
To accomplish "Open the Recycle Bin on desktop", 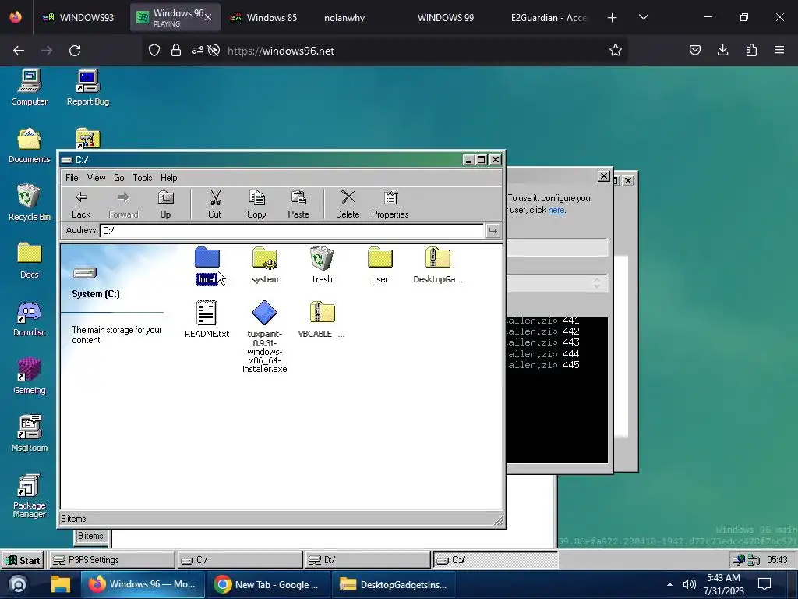I will tap(30, 203).
